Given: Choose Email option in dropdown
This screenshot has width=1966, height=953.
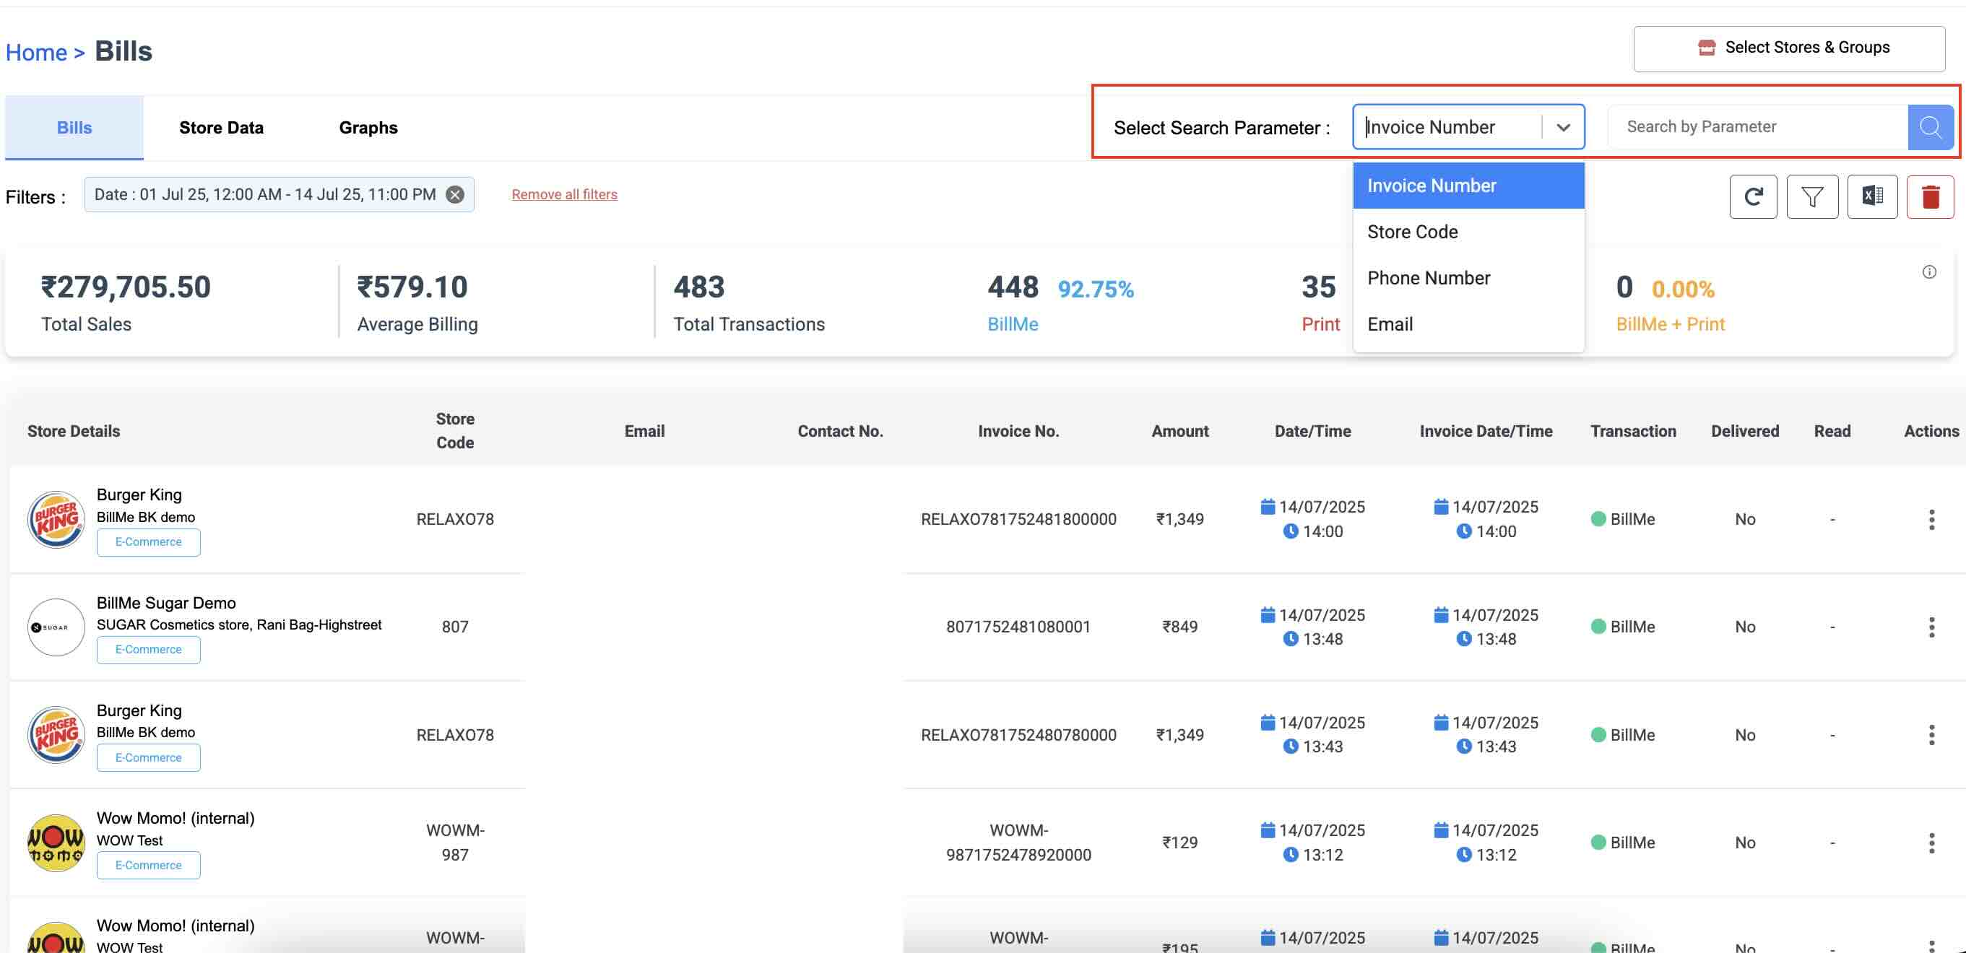Looking at the screenshot, I should [1390, 324].
